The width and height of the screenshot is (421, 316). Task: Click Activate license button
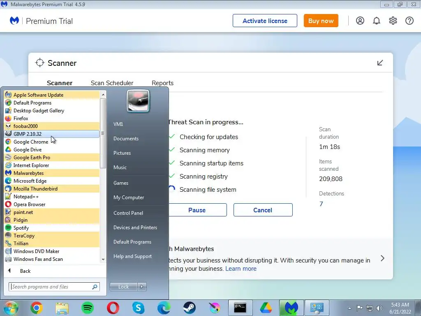265,21
